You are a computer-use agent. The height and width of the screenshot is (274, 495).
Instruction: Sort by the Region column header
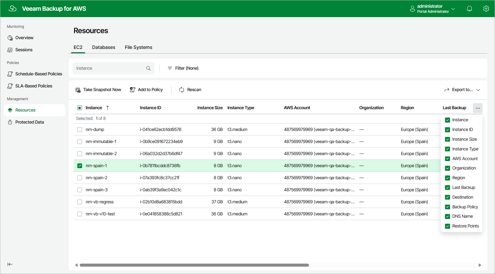point(407,108)
